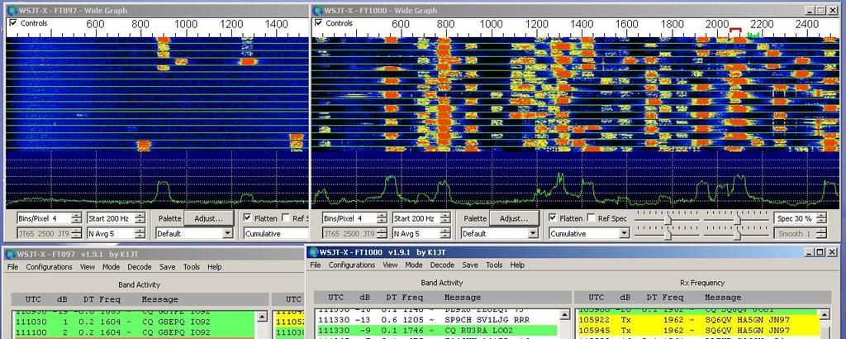Viewport: 846px width, 339px height.
Task: Step Spec 30 % spinner in FT1000 Wide Graph
Action: point(821,218)
